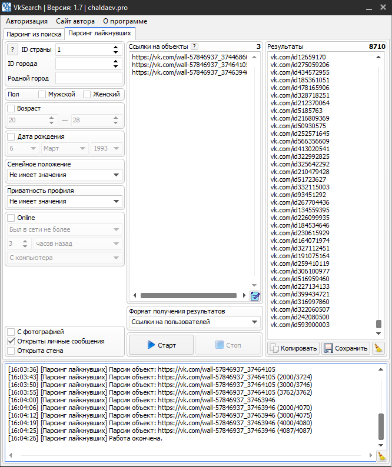Enable the Дата рождения checkbox
This screenshot has height=467, width=392.
[11, 136]
